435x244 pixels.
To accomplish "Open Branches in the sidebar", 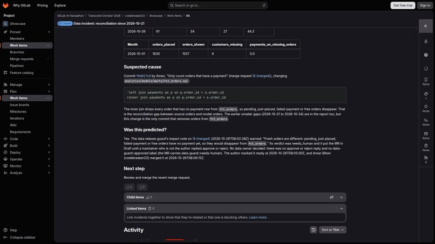I will point(17,52).
